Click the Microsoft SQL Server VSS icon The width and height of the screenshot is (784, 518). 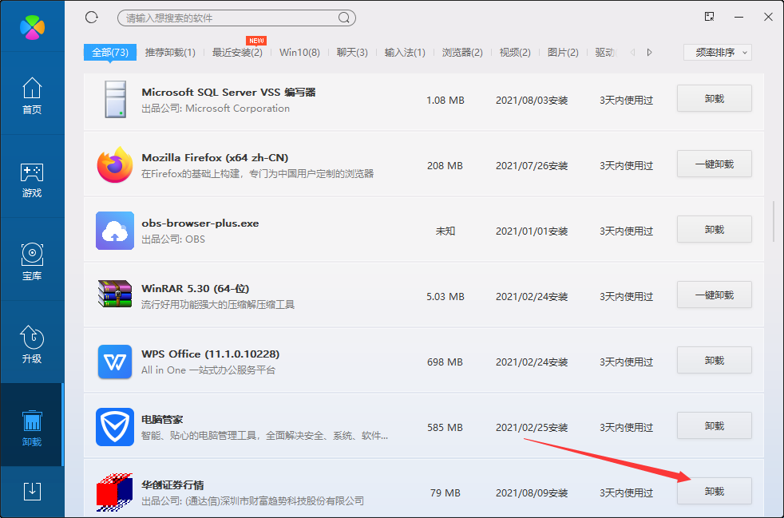coord(115,100)
